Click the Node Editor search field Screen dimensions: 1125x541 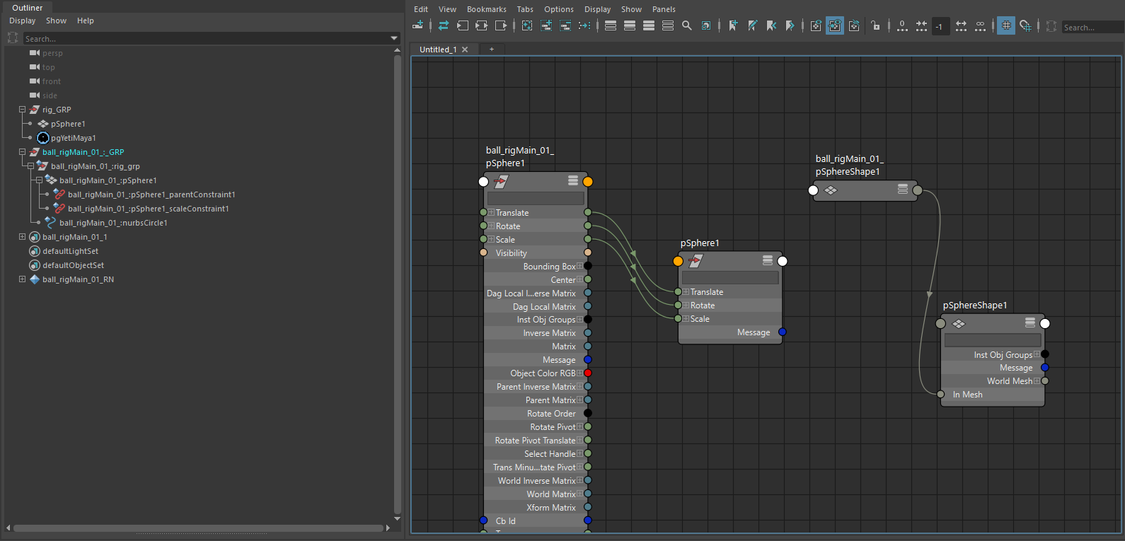click(1092, 27)
